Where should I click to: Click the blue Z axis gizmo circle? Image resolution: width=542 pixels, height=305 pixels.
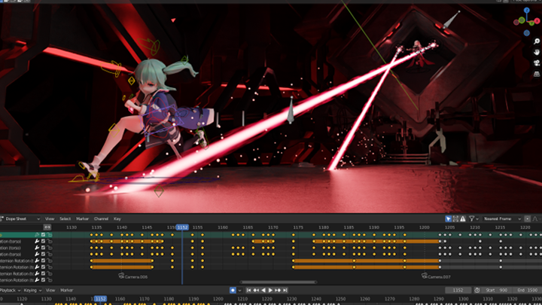pos(526,11)
